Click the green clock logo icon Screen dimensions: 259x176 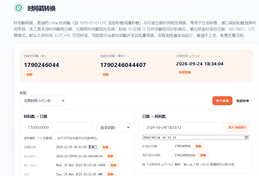19,8
